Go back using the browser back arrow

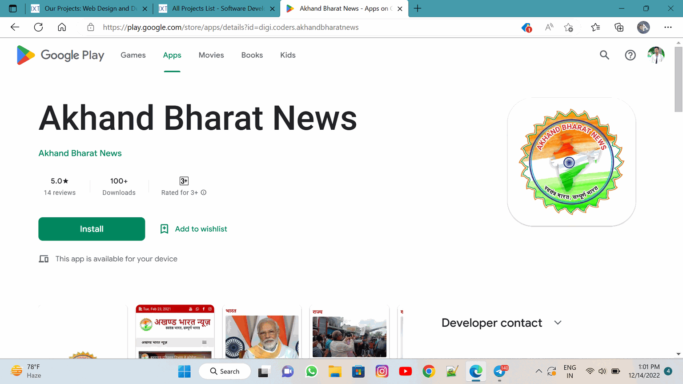point(15,27)
